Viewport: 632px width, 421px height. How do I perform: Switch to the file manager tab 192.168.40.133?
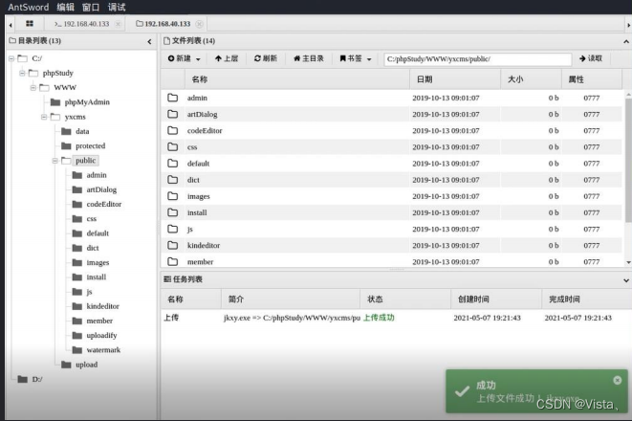pyautogui.click(x=163, y=24)
